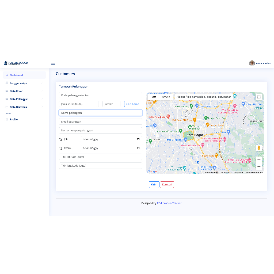Click the Nama pelanggan input field
This screenshot has width=274, height=274.
point(100,113)
